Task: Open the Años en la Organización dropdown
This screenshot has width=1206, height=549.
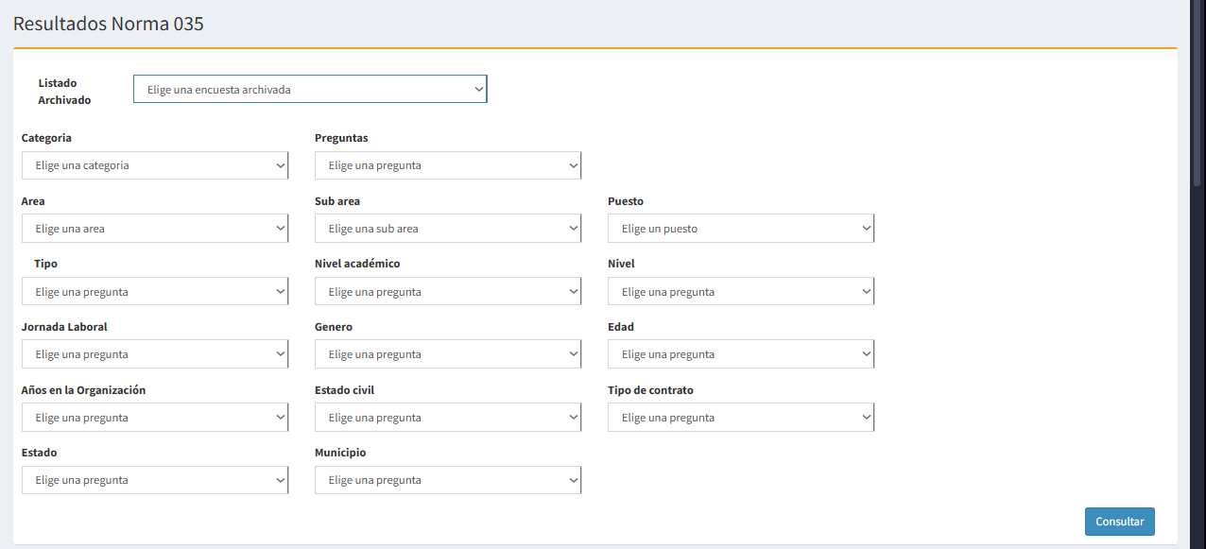Action: click(x=155, y=418)
